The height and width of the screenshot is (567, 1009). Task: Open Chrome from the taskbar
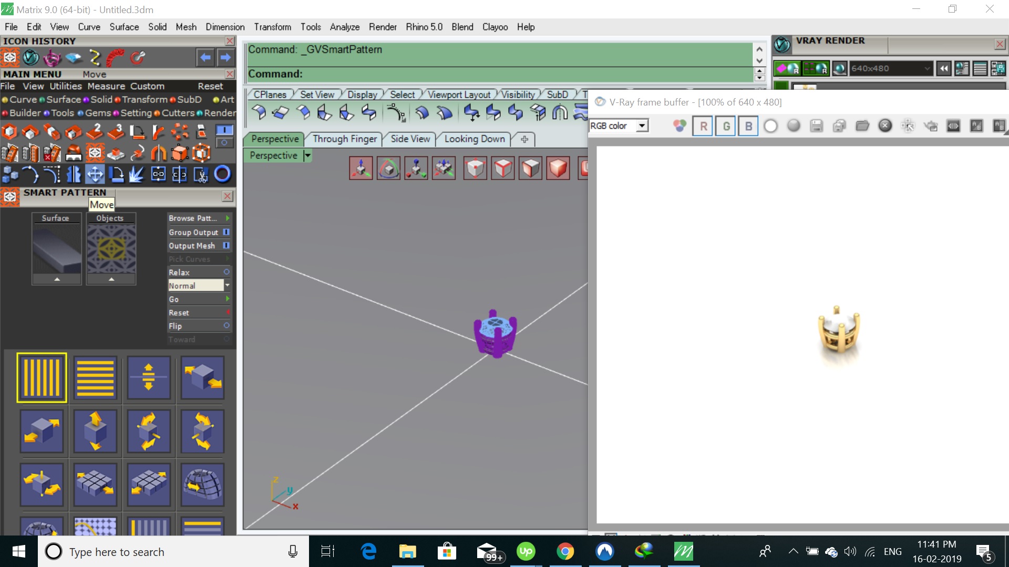pyautogui.click(x=565, y=552)
